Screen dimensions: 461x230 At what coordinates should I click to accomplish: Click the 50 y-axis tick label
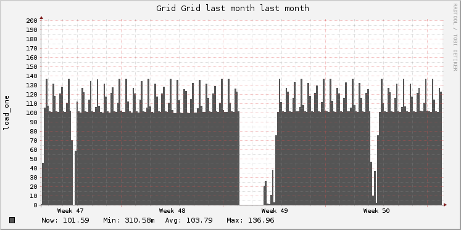[x=33, y=159]
